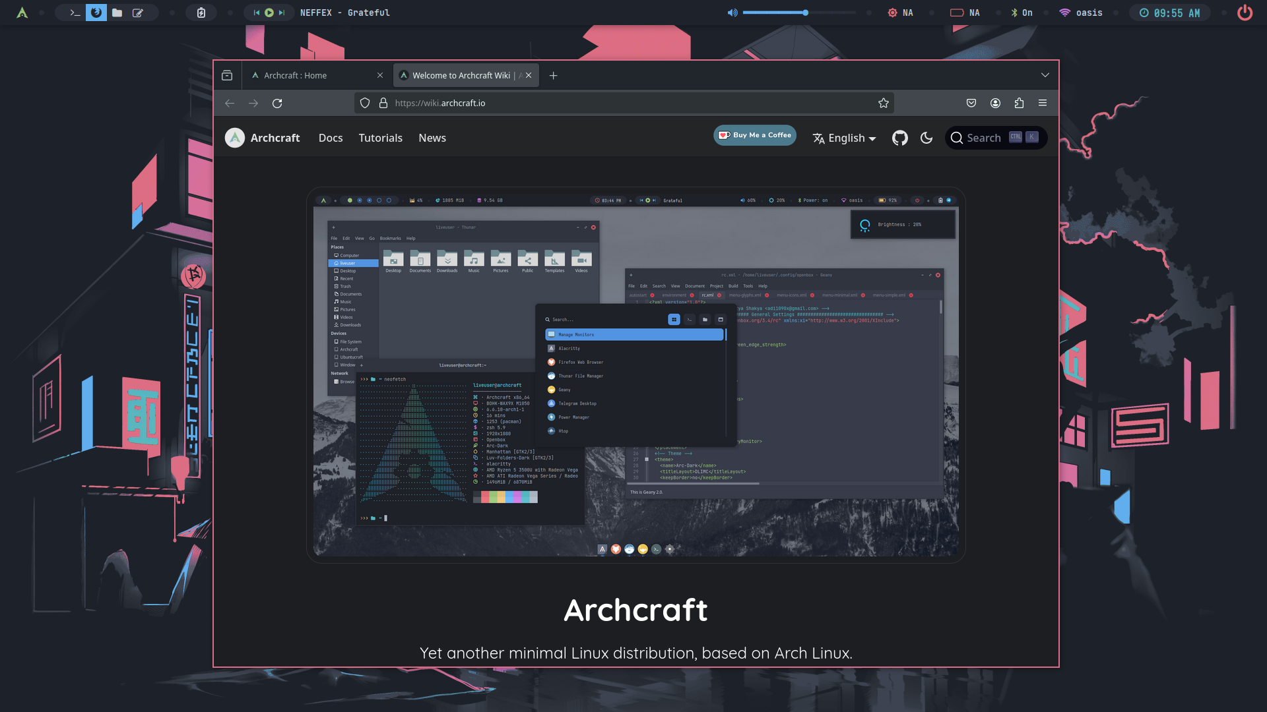Open the terminal from top panel
The width and height of the screenshot is (1267, 712).
[75, 13]
